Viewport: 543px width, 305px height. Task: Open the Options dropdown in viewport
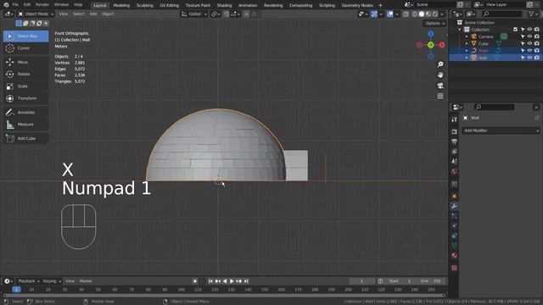pos(434,24)
